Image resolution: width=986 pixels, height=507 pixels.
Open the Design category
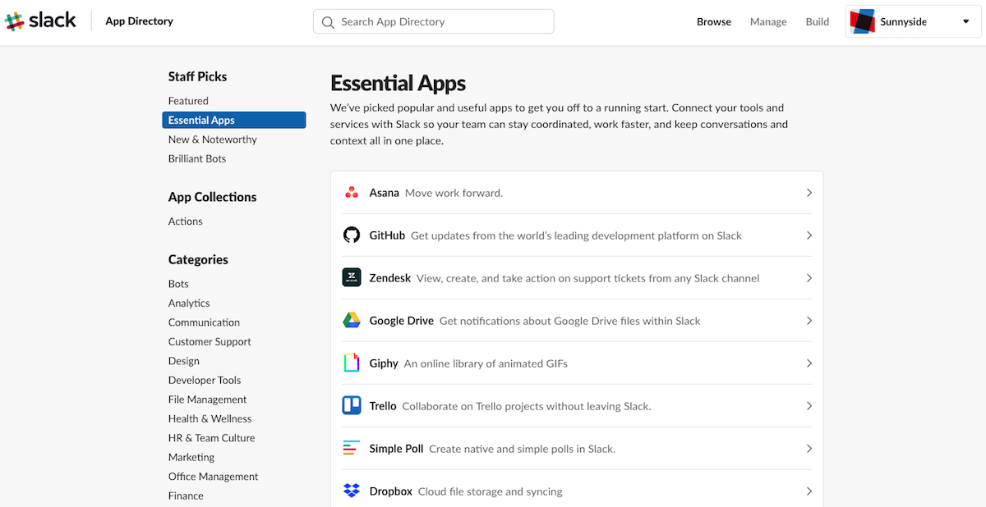(x=184, y=361)
